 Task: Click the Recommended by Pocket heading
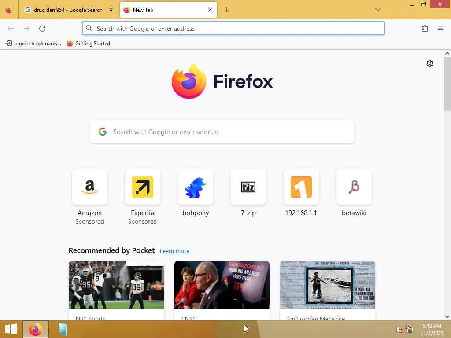point(111,250)
